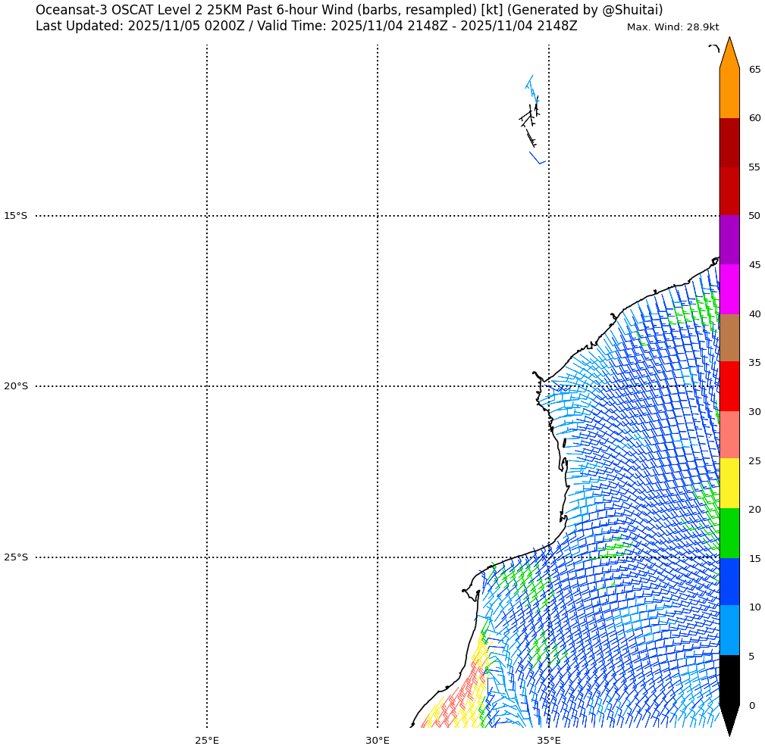
Task: Select the black 0-5 kt color band
Action: 729,679
